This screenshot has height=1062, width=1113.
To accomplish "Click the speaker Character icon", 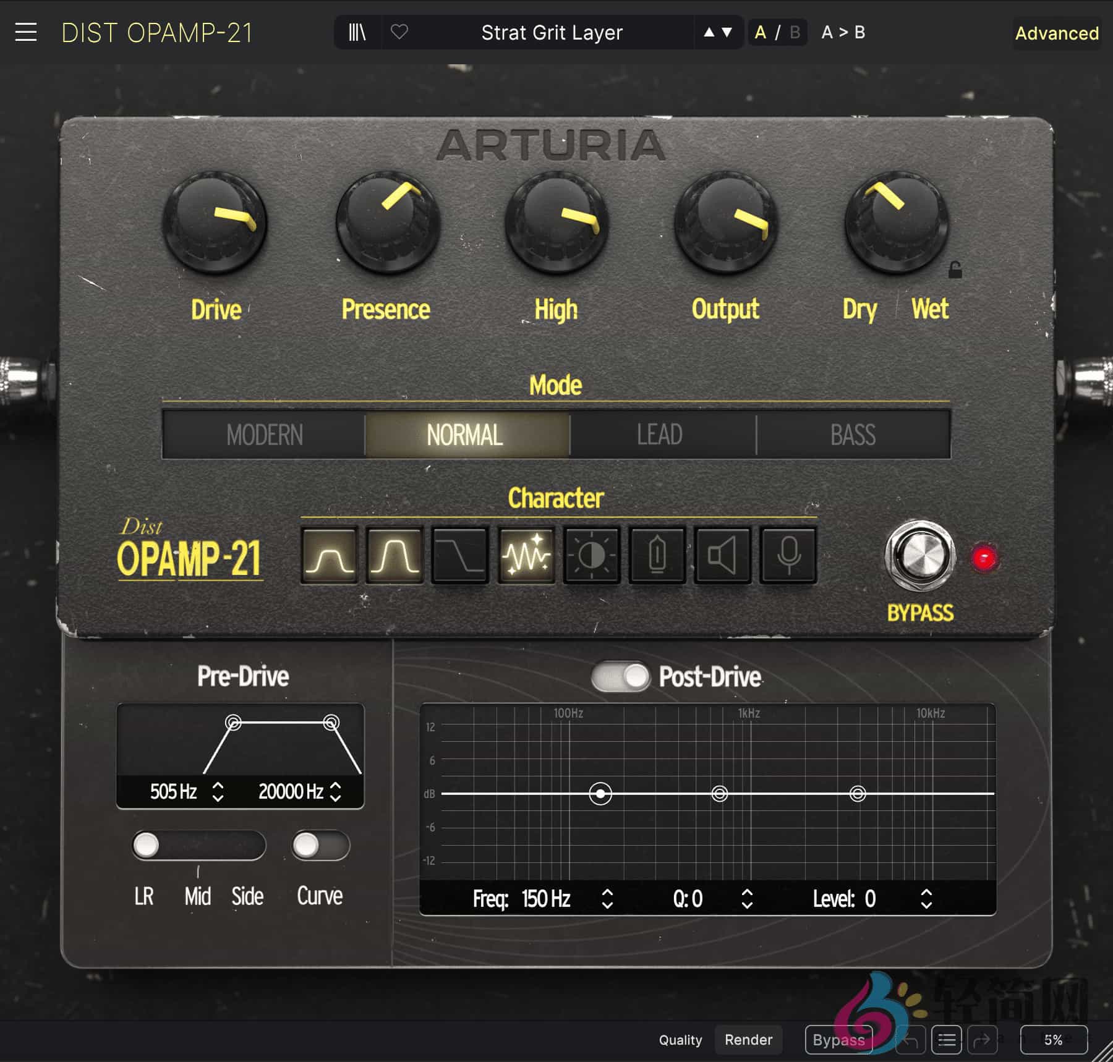I will 722,555.
